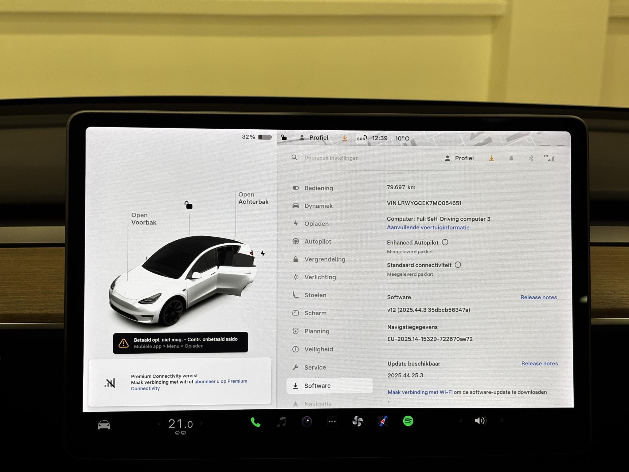Show Enhanced Autopilot info details
This screenshot has width=629, height=472.
[x=445, y=242]
